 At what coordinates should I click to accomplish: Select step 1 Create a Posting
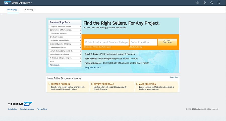click(x=68, y=87)
